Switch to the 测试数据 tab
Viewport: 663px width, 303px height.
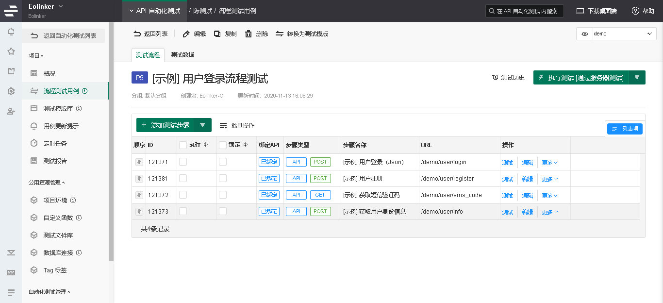tap(182, 55)
